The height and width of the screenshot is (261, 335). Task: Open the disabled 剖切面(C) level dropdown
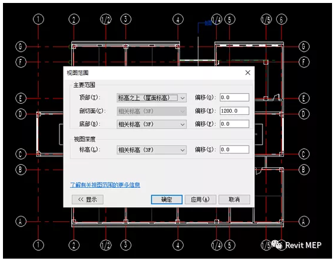[x=151, y=111]
